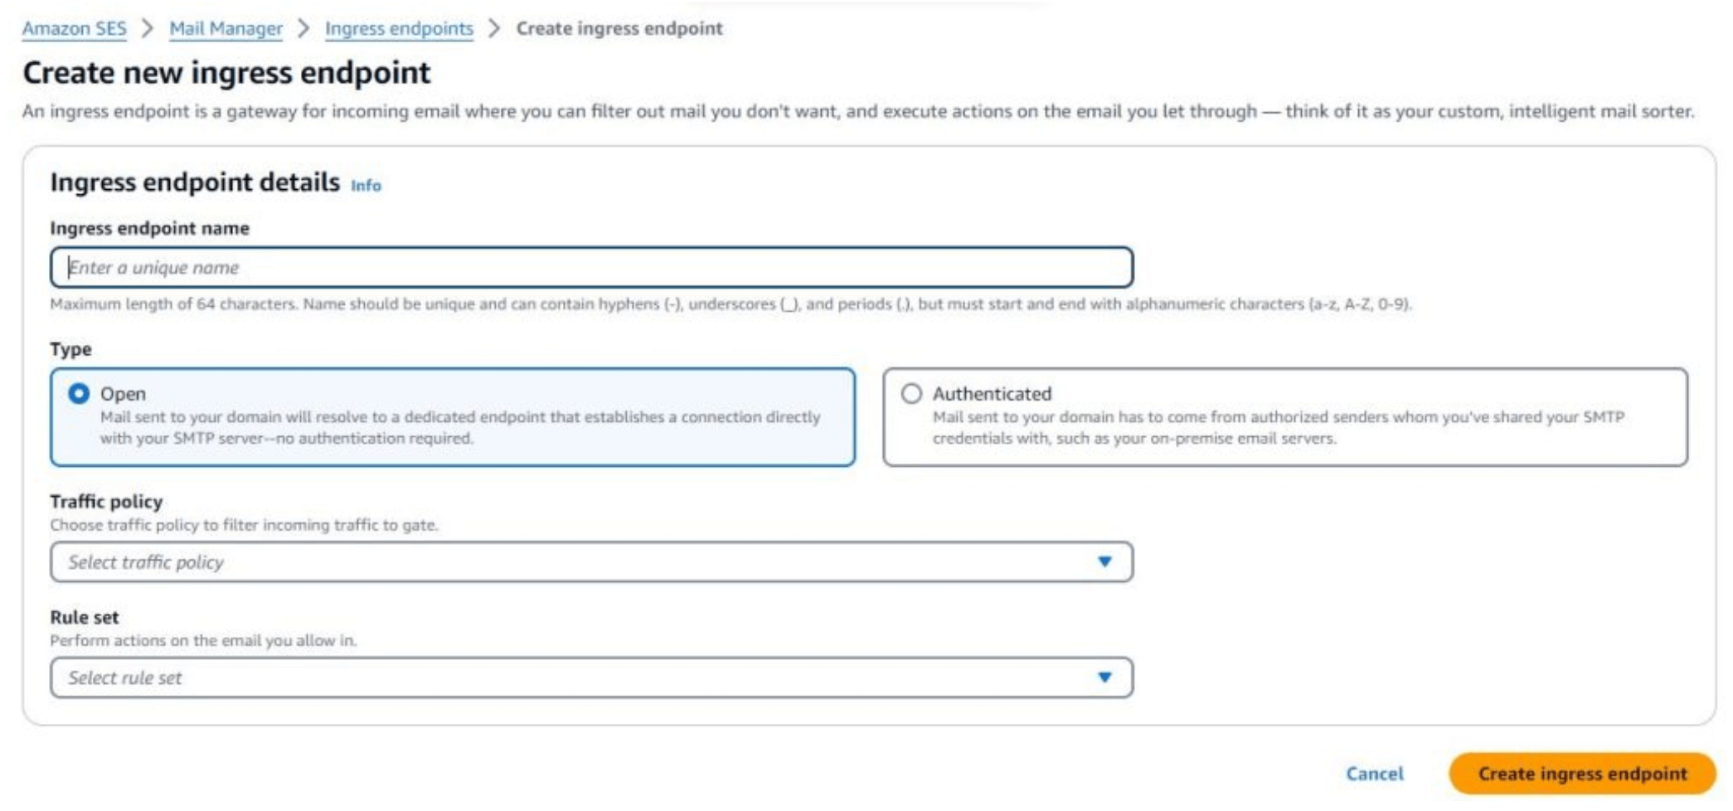Click the Ingress endpoint name label
This screenshot has width=1733, height=811.
tap(149, 228)
